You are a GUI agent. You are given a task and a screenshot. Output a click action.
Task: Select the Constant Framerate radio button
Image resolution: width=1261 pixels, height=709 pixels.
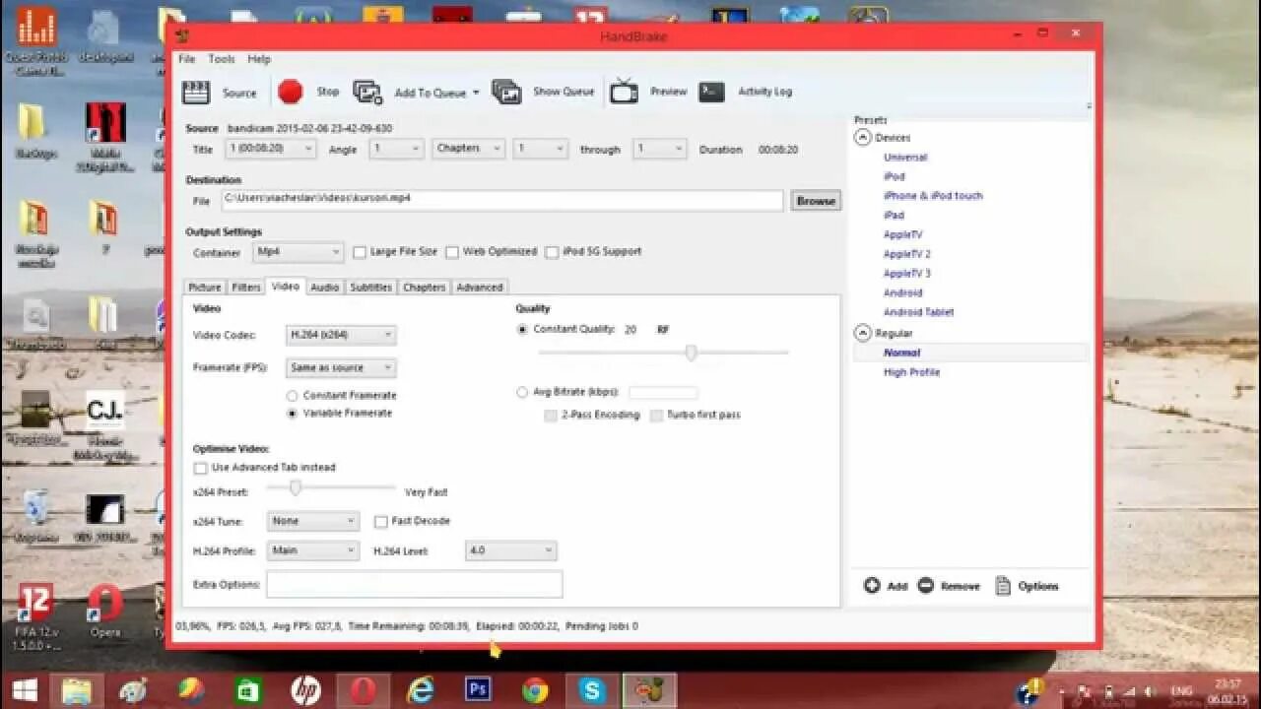pyautogui.click(x=292, y=396)
